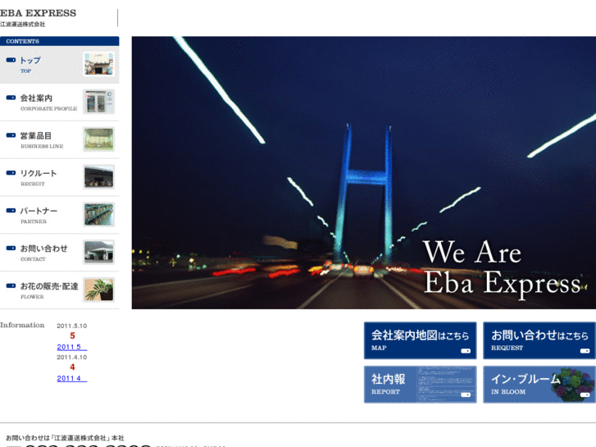Click the white arrow icon on REQUEST button
Viewport: 596px width, 447px height.
585,351
